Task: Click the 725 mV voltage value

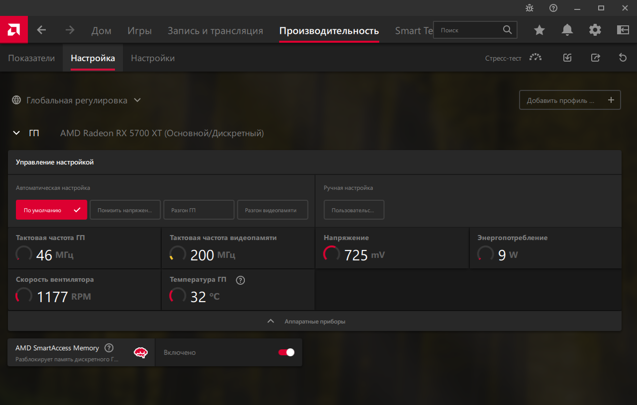Action: (x=365, y=255)
